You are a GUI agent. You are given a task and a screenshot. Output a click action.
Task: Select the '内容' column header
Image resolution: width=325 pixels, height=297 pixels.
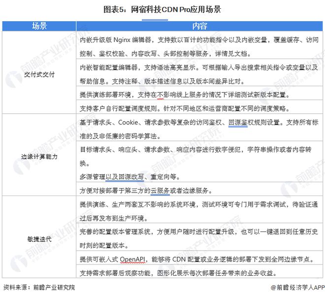(199, 26)
